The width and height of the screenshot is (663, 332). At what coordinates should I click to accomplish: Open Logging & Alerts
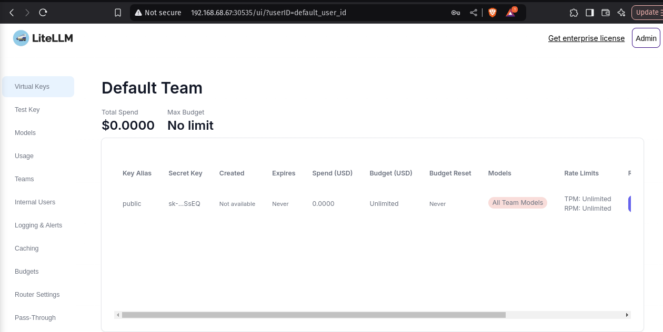coord(38,225)
